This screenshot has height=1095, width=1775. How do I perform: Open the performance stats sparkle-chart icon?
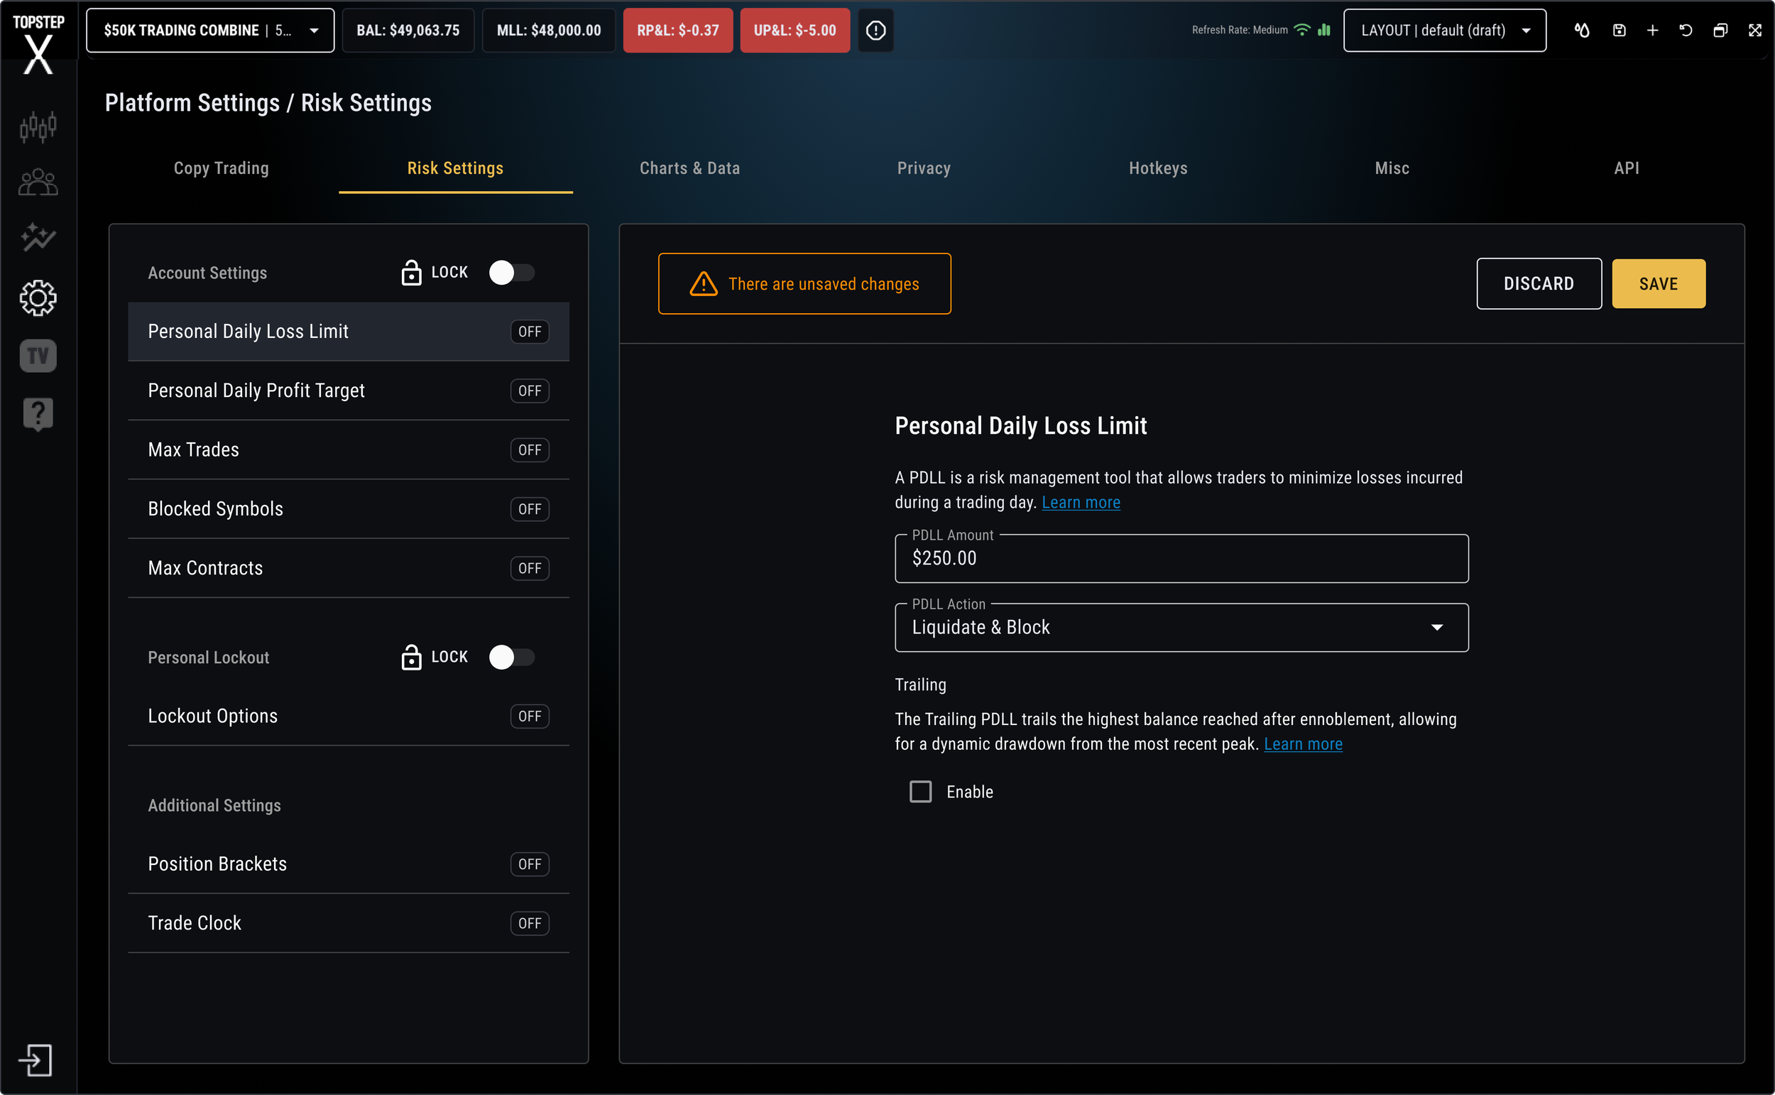38,238
